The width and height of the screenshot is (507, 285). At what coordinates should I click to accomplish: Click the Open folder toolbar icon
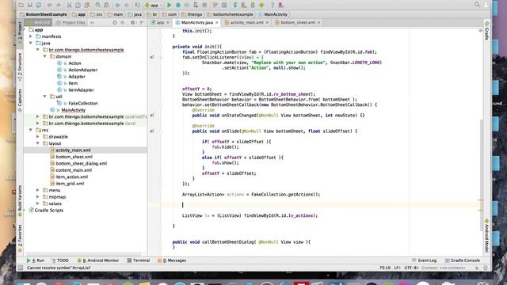[x=21, y=5]
